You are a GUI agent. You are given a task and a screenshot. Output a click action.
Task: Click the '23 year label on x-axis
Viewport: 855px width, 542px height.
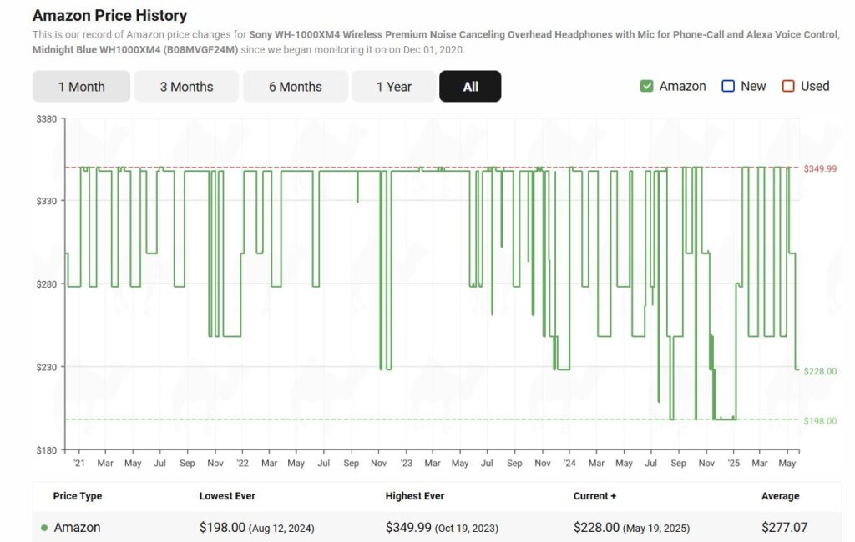407,463
